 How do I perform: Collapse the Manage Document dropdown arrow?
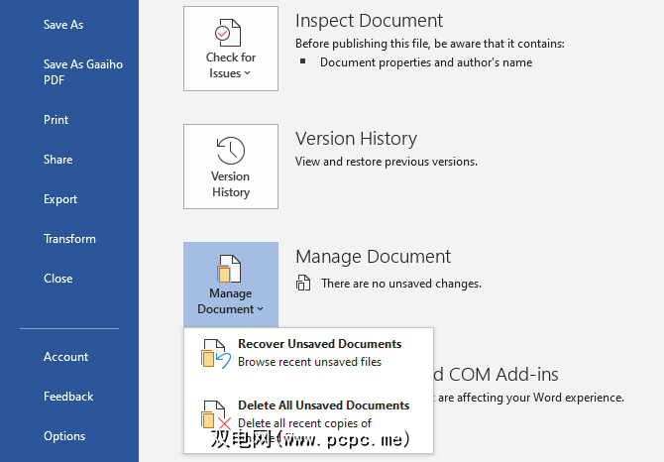tap(261, 309)
